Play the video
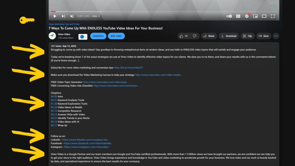The height and width of the screenshot is (166, 295). (55, 16)
